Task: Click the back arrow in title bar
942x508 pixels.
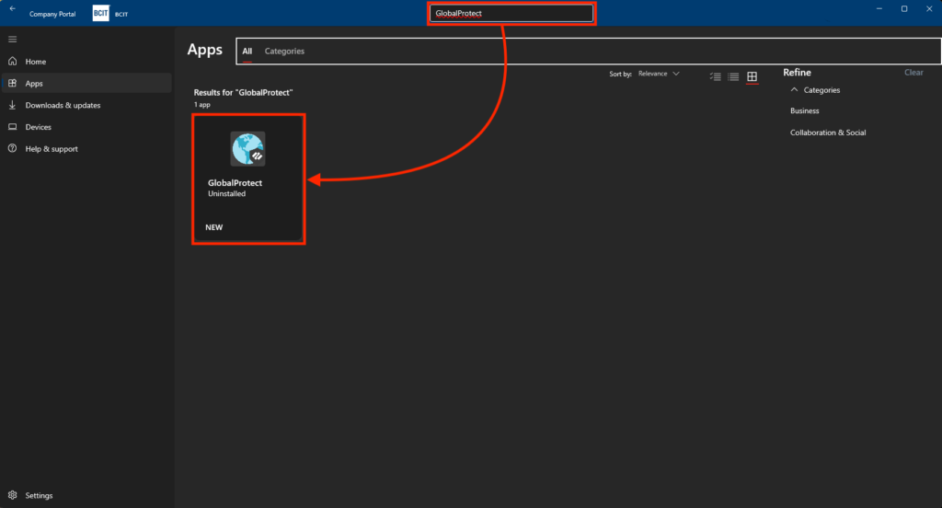Action: click(x=13, y=8)
